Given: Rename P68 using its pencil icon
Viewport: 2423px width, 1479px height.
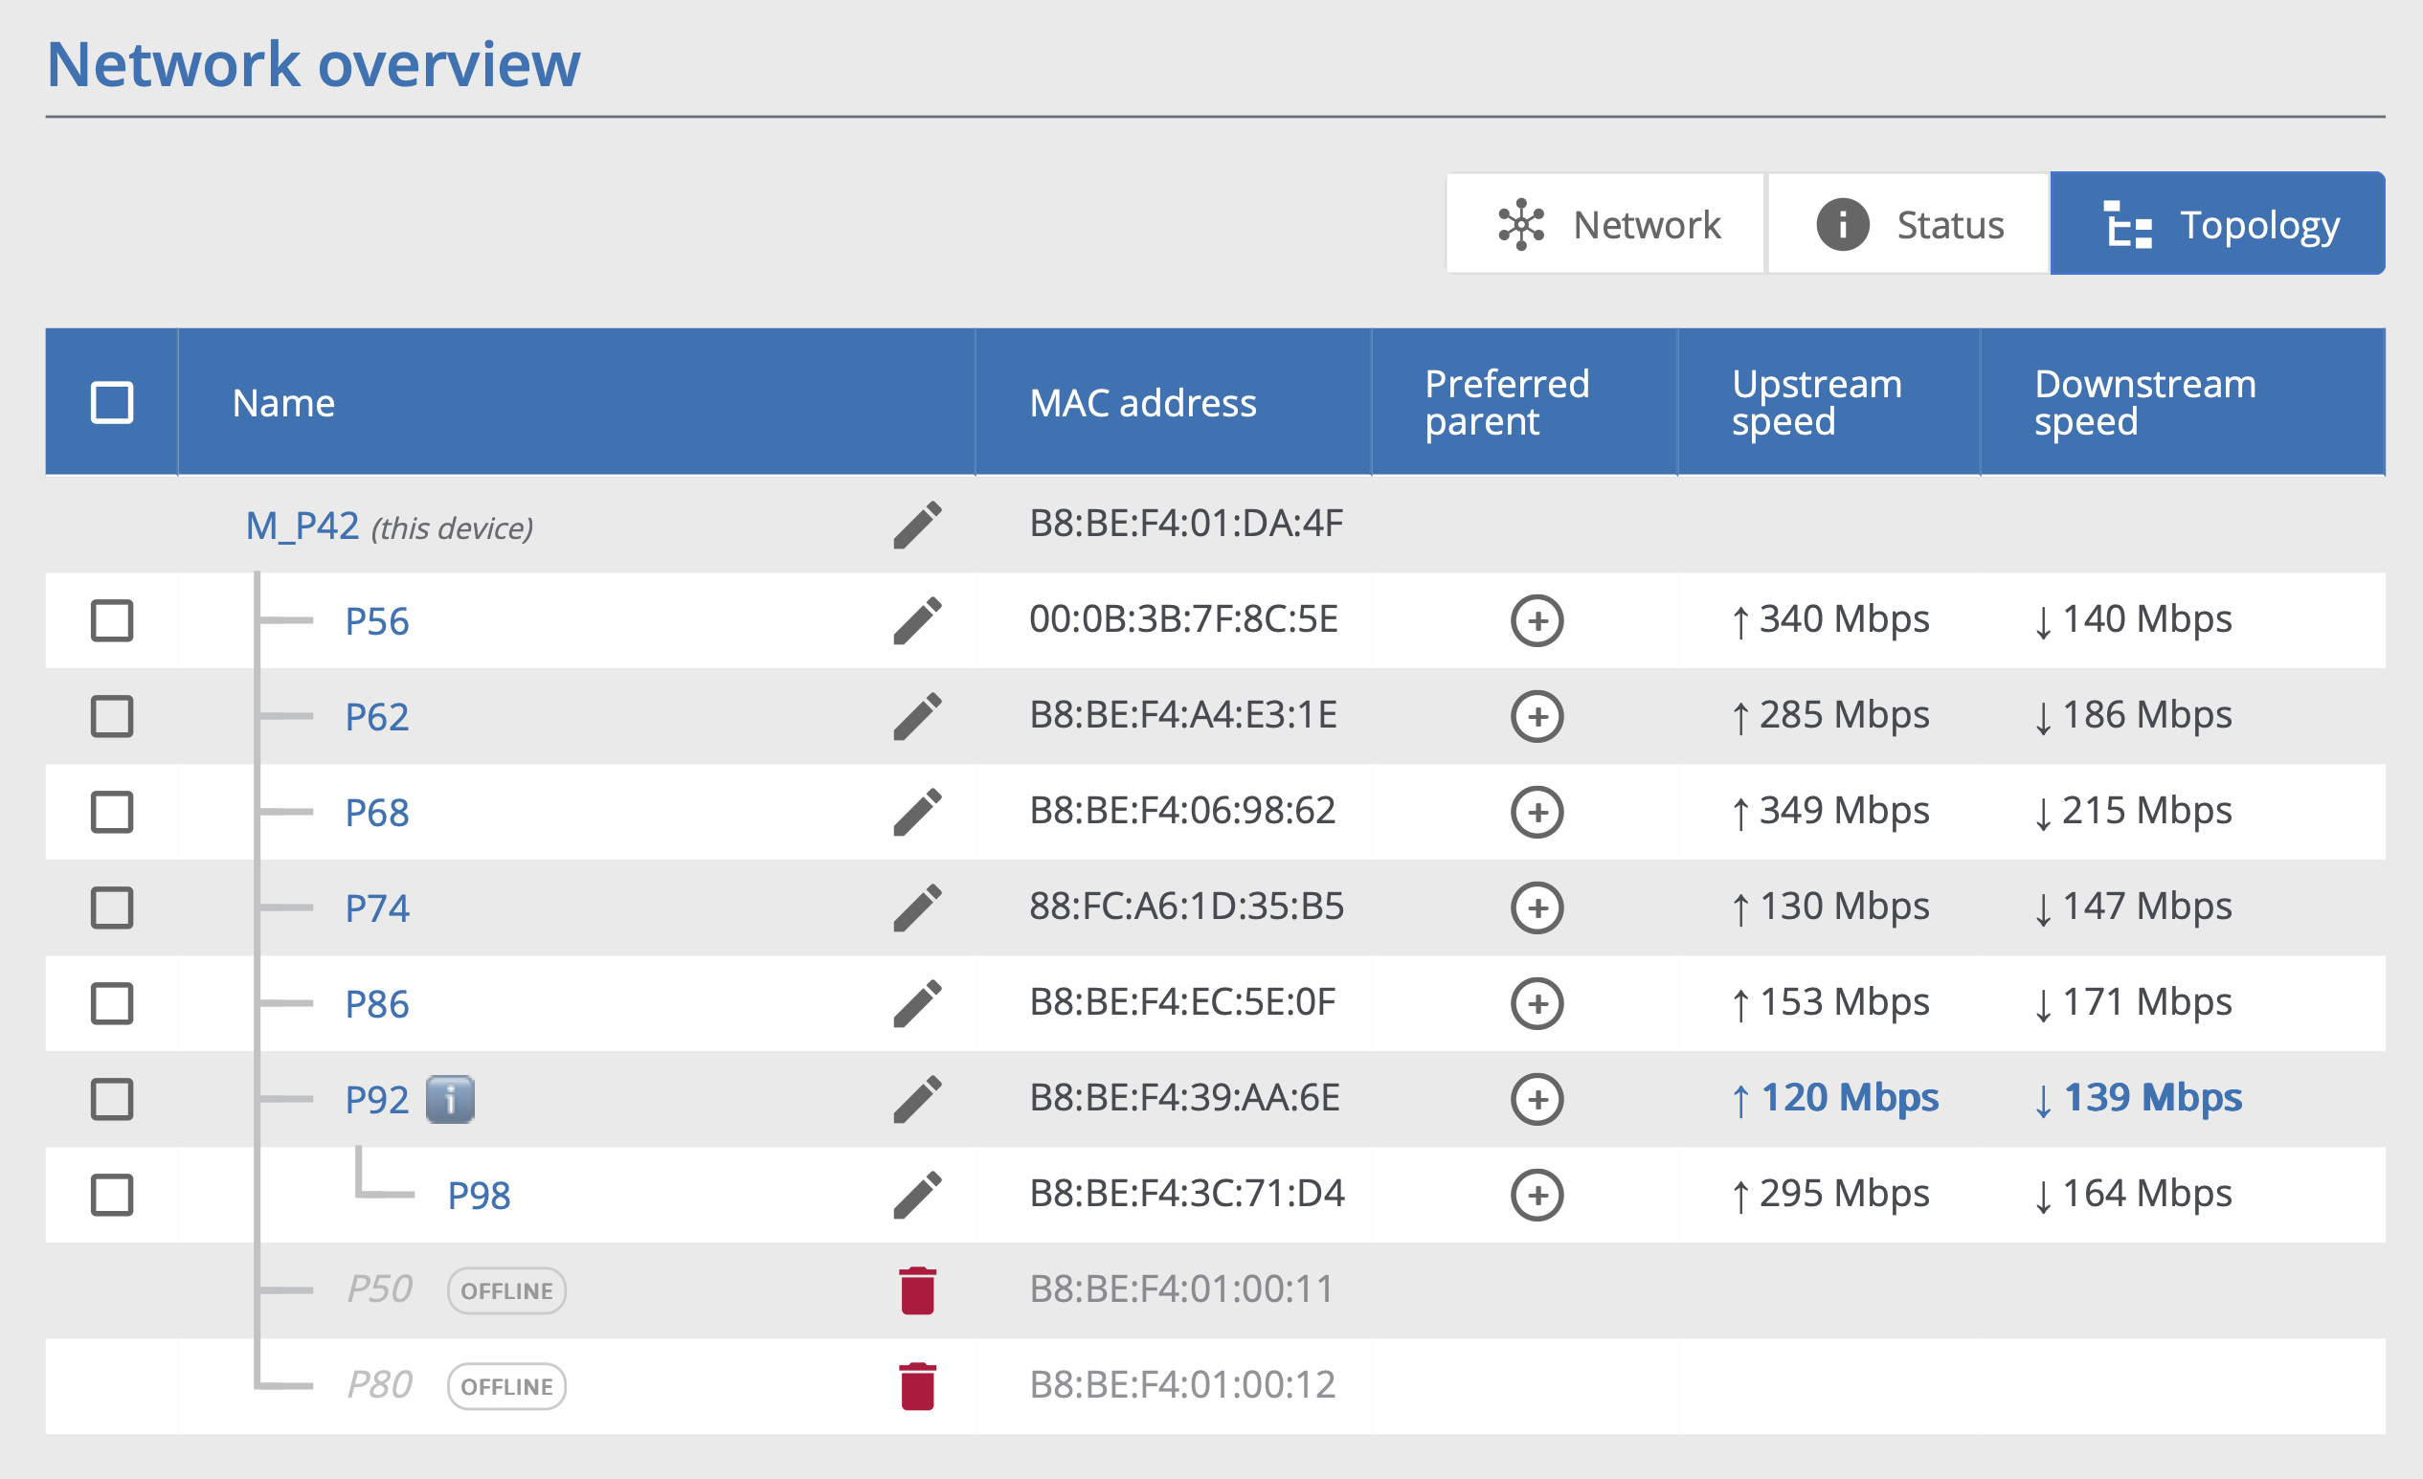Looking at the screenshot, I should pyautogui.click(x=917, y=811).
